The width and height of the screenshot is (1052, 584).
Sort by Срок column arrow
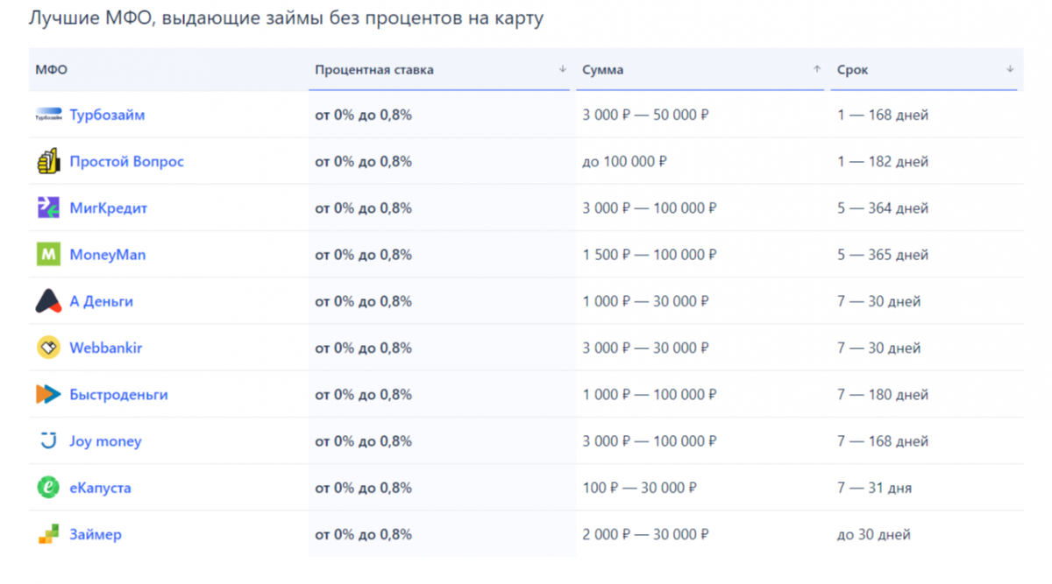1010,69
